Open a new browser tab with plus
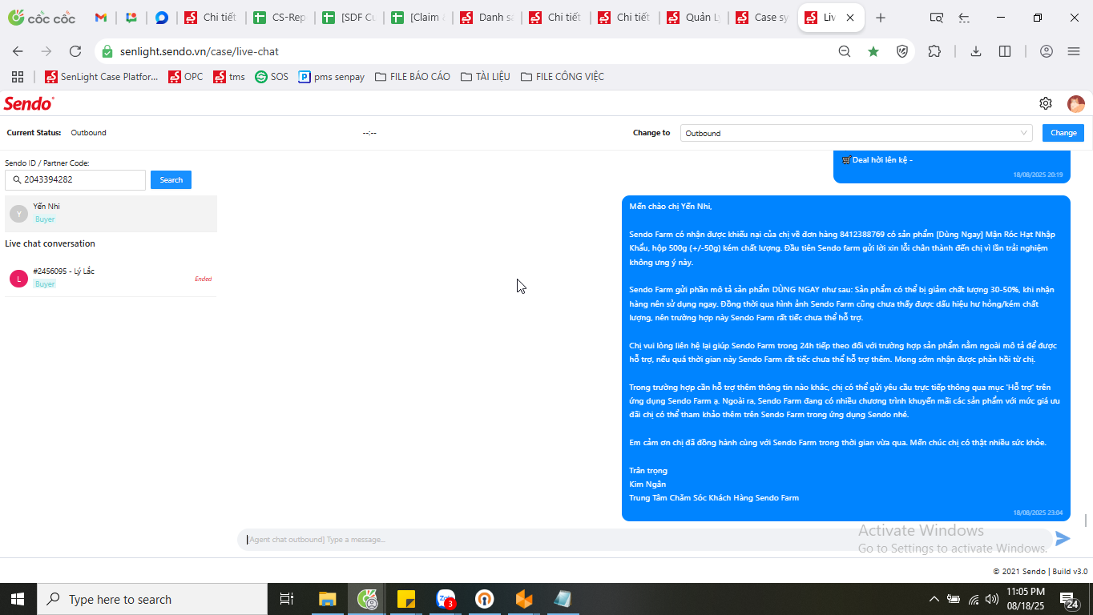Image resolution: width=1093 pixels, height=615 pixels. pyautogui.click(x=881, y=18)
